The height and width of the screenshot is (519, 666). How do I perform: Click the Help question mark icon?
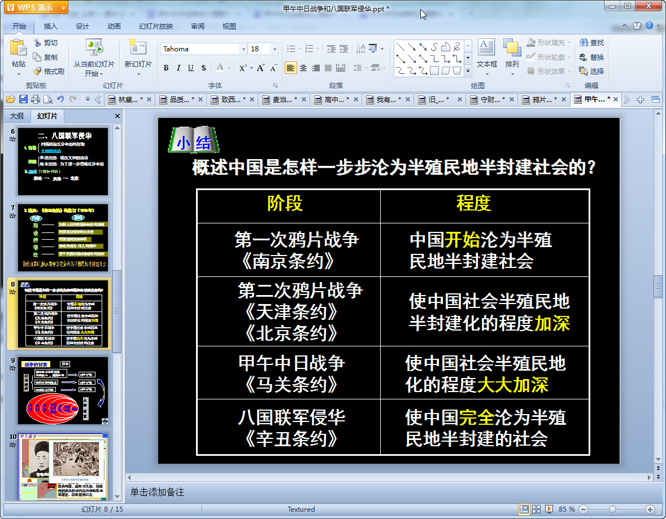(650, 25)
